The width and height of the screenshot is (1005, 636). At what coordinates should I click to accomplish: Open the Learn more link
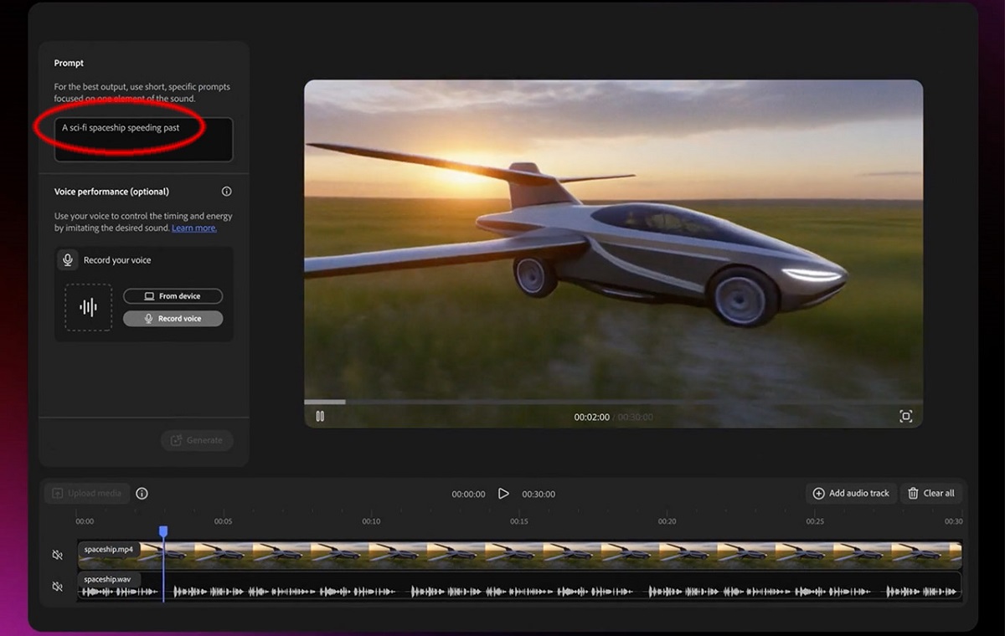[194, 228]
